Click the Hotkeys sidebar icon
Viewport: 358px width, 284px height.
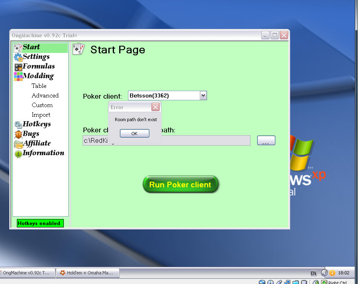click(18, 124)
